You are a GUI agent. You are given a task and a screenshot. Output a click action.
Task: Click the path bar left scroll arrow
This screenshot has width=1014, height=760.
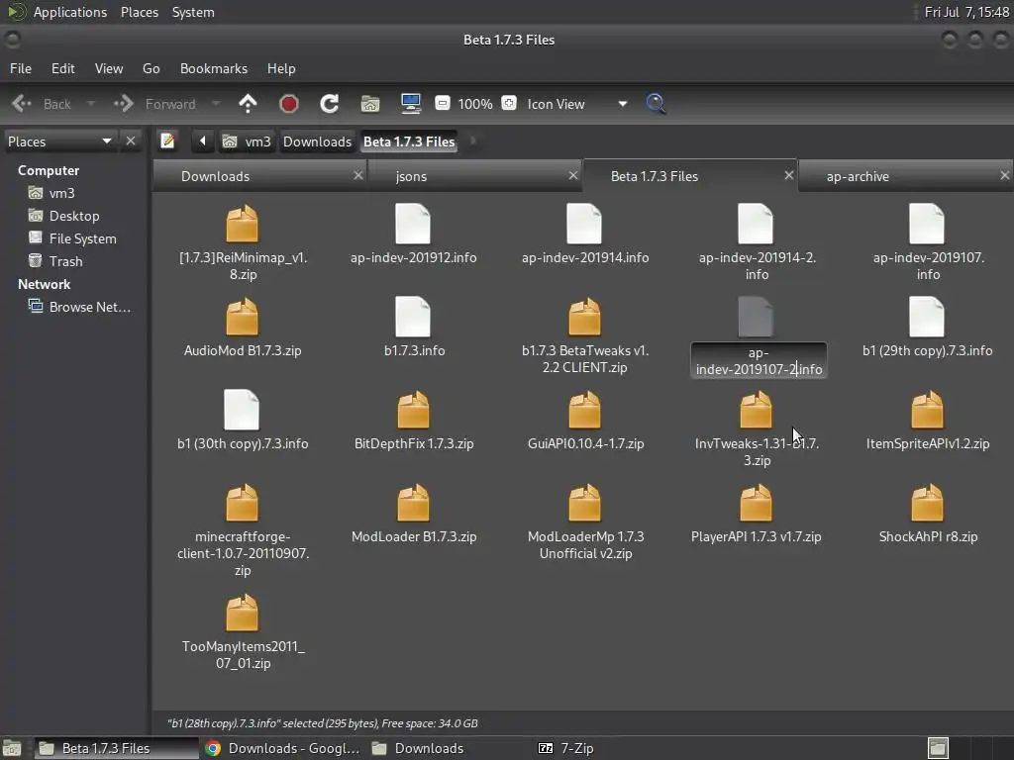202,141
